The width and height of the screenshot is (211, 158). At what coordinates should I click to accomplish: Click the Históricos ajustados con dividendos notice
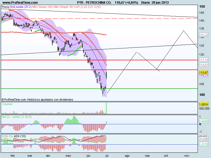tap(50, 100)
